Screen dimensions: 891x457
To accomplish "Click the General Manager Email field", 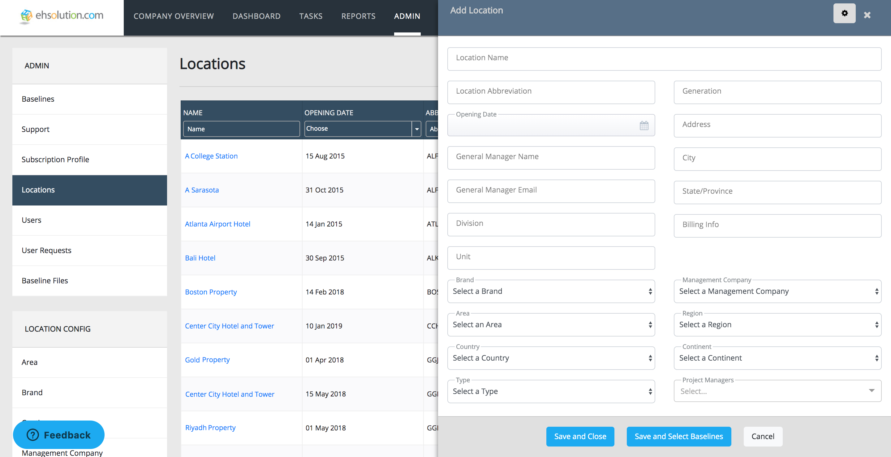I will coord(551,191).
